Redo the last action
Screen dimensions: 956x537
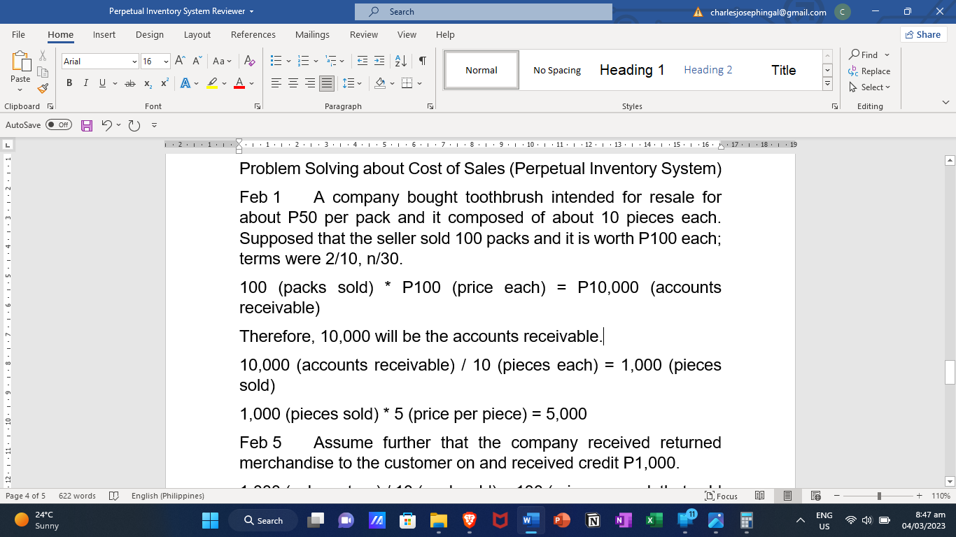pyautogui.click(x=134, y=125)
